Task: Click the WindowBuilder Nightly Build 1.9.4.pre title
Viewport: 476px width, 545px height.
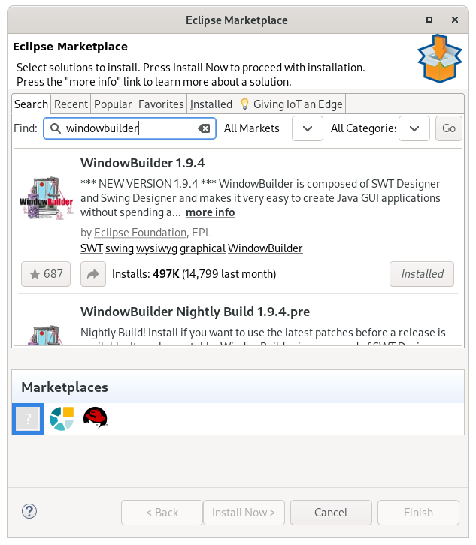Action: (x=195, y=312)
